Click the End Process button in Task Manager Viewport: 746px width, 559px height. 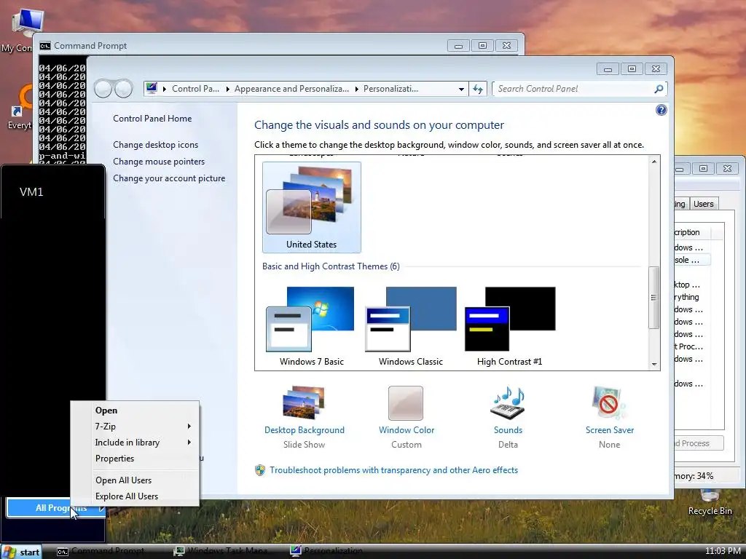[699, 443]
